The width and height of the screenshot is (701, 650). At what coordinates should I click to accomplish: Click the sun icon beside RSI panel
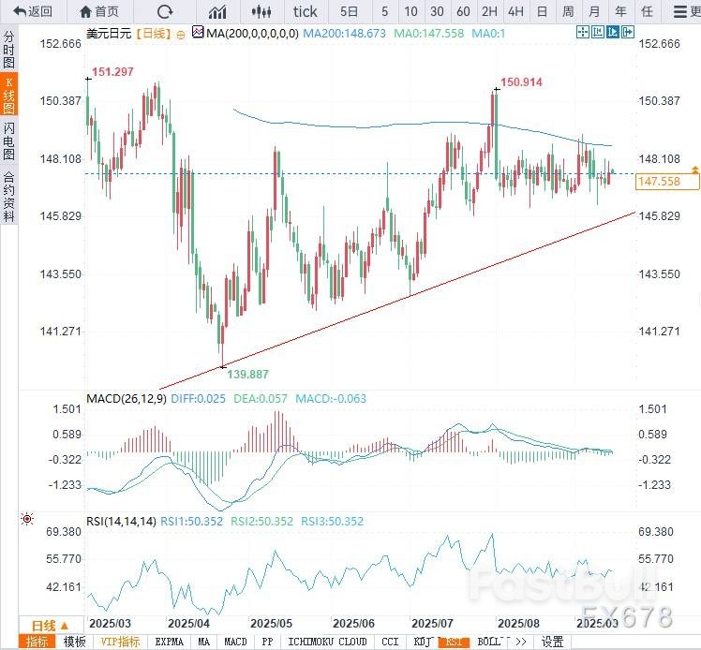pyautogui.click(x=27, y=519)
